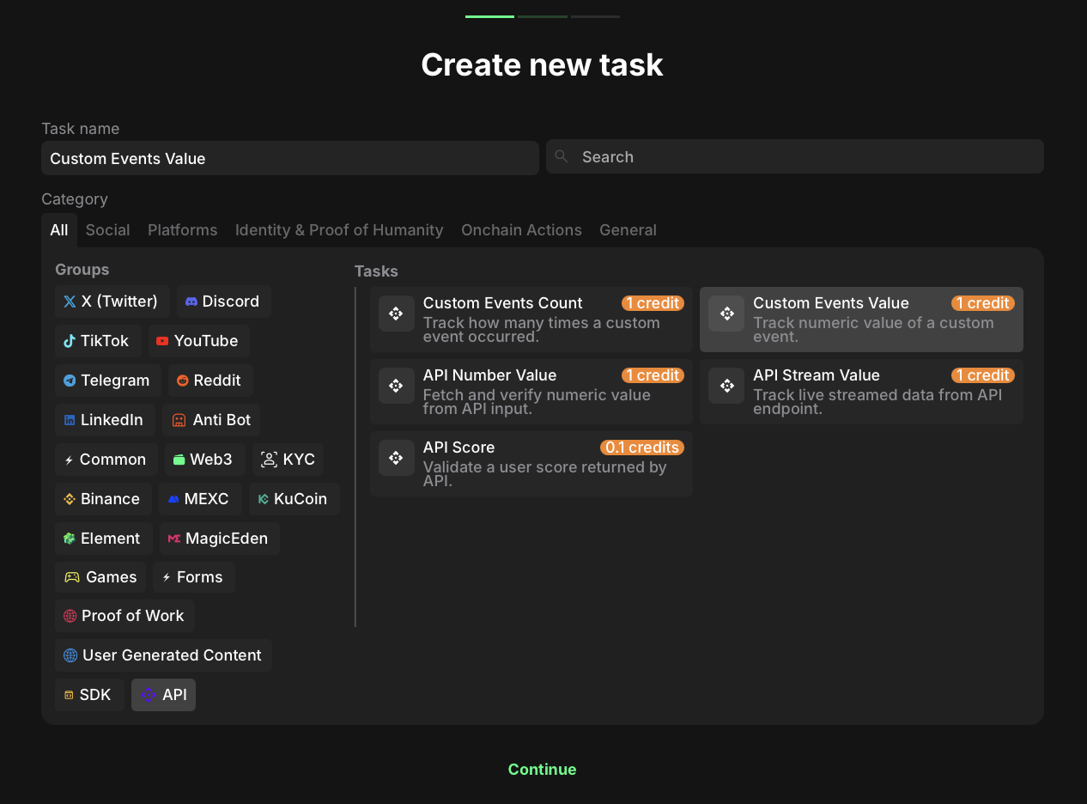Select the Custom Events Value title
The image size is (1087, 804).
[x=831, y=303]
